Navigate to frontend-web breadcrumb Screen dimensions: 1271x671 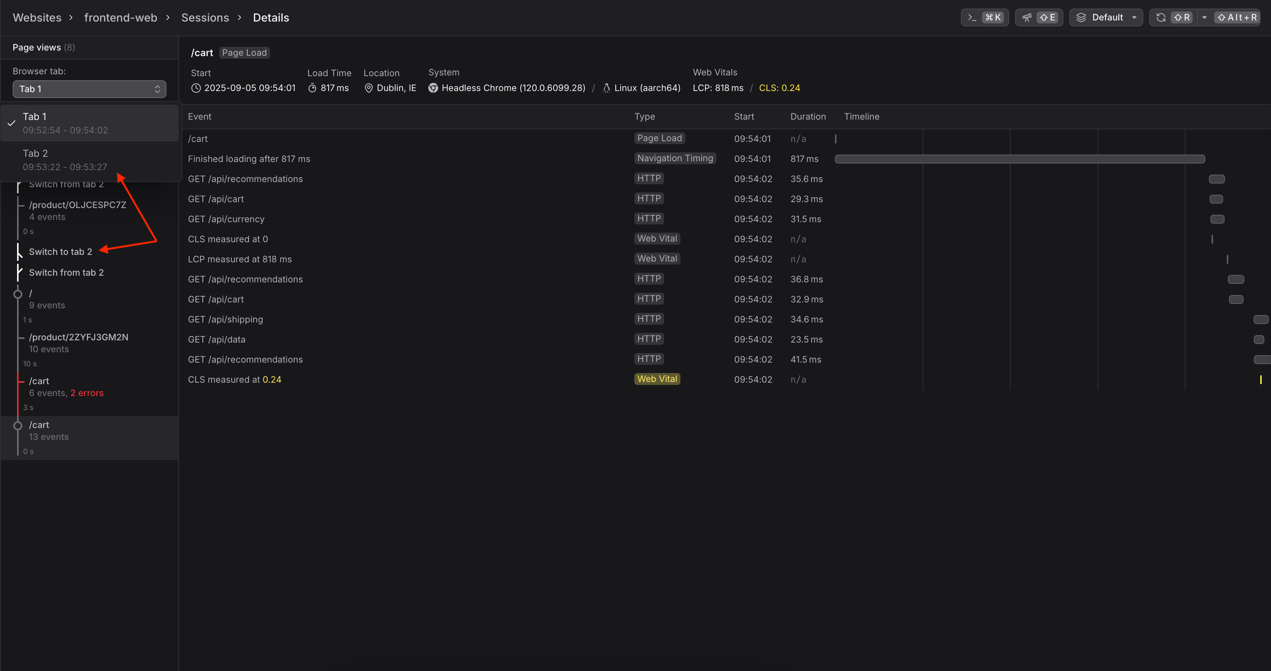click(120, 18)
